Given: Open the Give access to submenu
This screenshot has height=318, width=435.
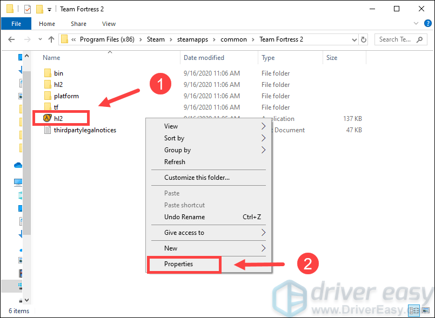Looking at the screenshot, I should pyautogui.click(x=209, y=233).
